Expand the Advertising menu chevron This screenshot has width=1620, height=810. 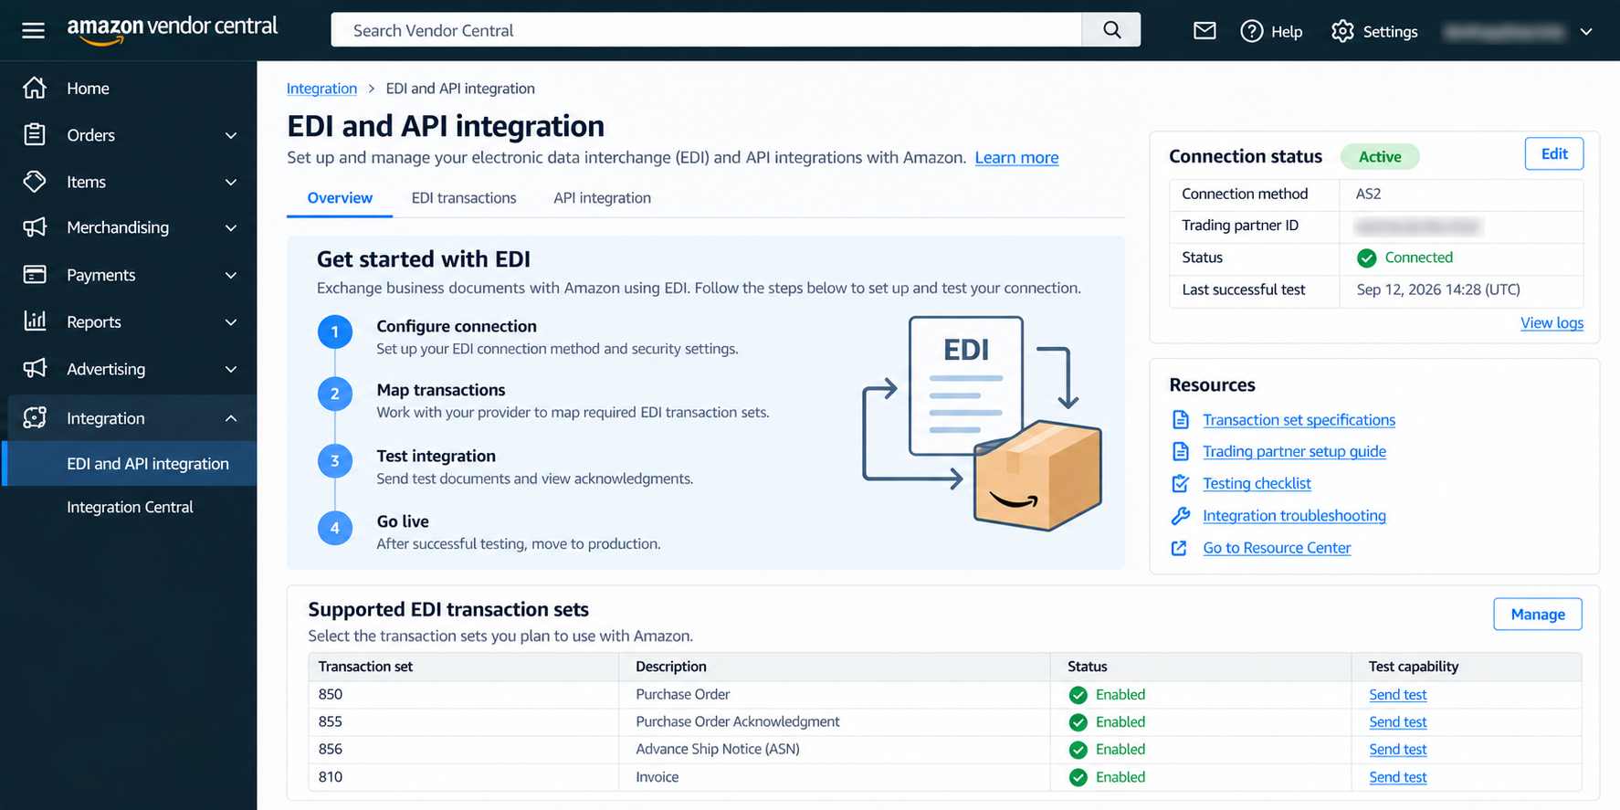231,369
